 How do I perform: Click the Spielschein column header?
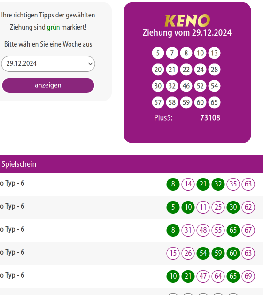pyautogui.click(x=19, y=164)
